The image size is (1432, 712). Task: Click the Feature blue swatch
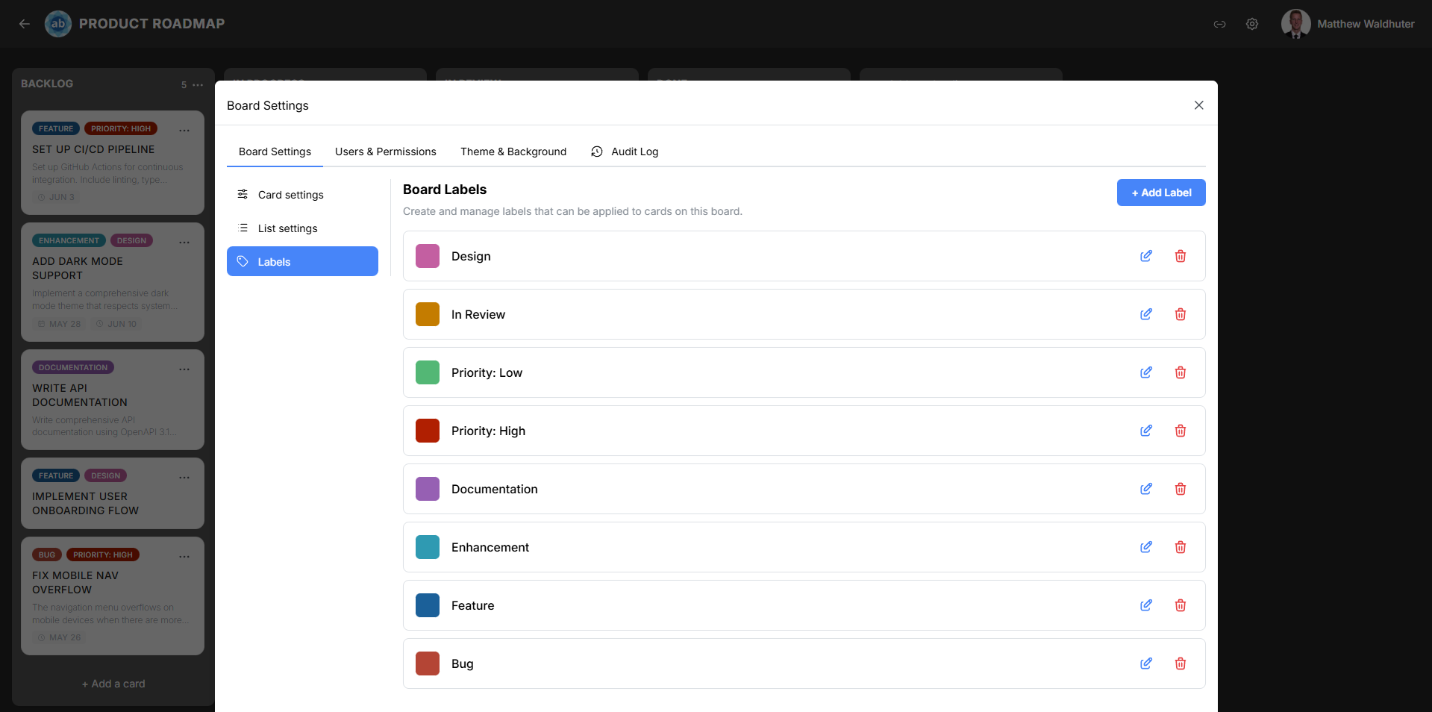[x=428, y=605]
